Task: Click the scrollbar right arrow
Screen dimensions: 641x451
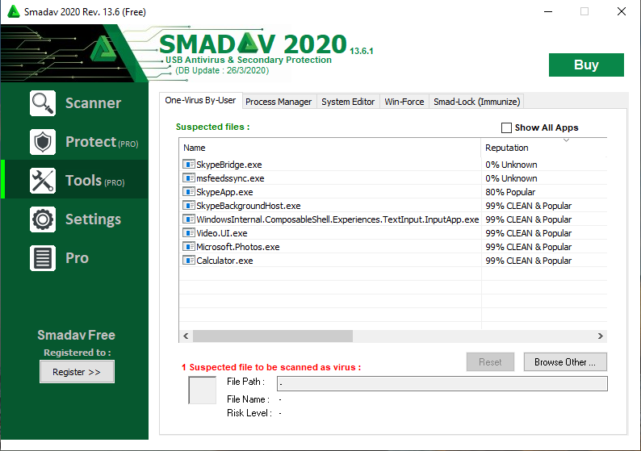Action: pos(600,336)
